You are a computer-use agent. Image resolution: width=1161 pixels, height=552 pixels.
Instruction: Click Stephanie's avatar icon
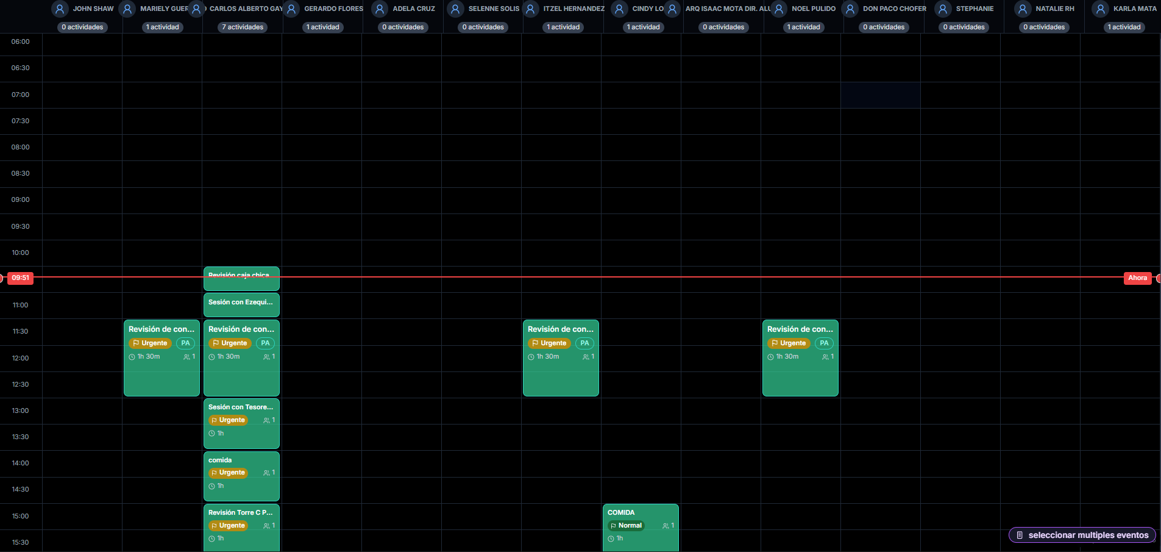pos(943,9)
